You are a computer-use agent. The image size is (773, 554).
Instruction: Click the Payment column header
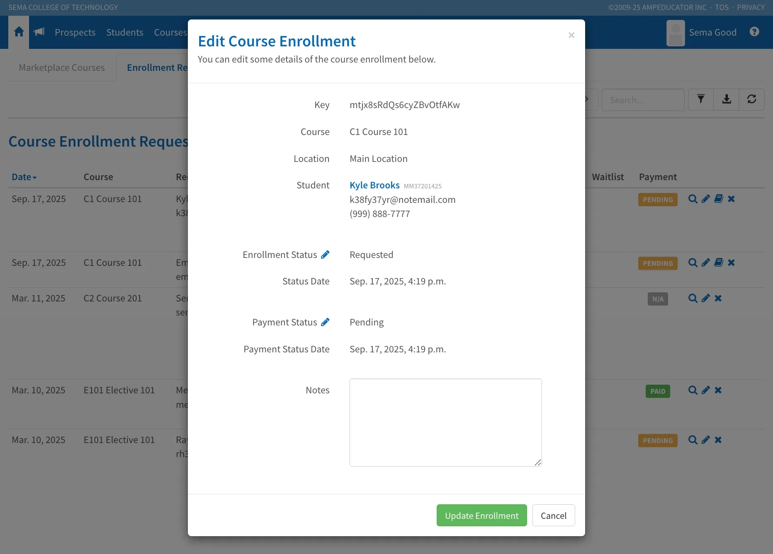(658, 177)
